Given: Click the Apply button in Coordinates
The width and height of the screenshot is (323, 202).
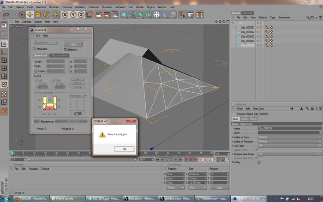Looking at the screenshot, I should [219, 188].
